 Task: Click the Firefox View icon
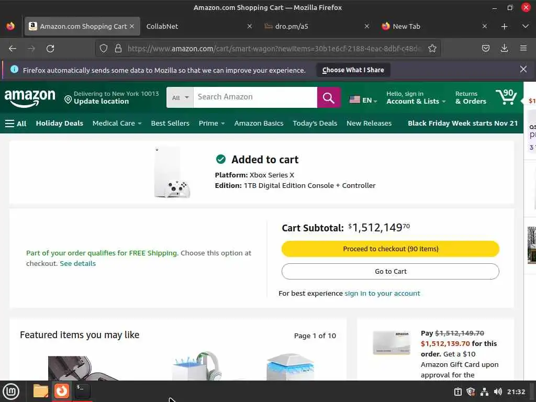tap(10, 26)
